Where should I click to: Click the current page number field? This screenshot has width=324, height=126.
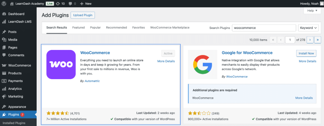pyautogui.click(x=290, y=40)
